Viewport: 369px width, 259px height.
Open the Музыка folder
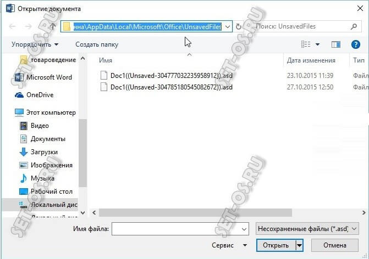pyautogui.click(x=37, y=178)
